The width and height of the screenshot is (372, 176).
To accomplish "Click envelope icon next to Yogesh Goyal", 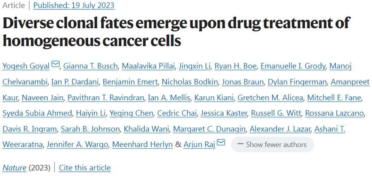I will coord(55,64).
